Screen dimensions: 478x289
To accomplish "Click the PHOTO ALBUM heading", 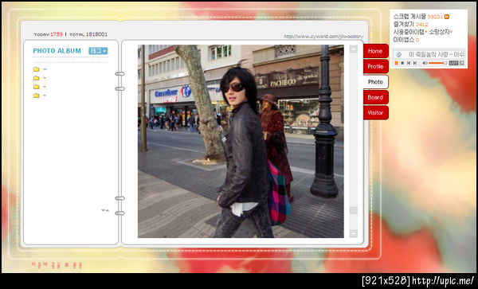I will pos(57,51).
